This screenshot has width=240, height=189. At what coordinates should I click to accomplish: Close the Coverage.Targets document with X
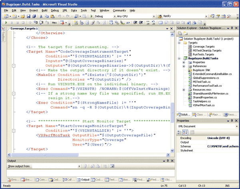172,29
